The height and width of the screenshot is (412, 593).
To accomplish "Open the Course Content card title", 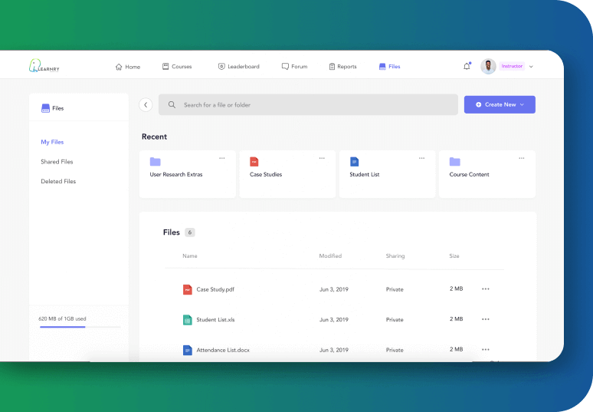I will point(470,175).
